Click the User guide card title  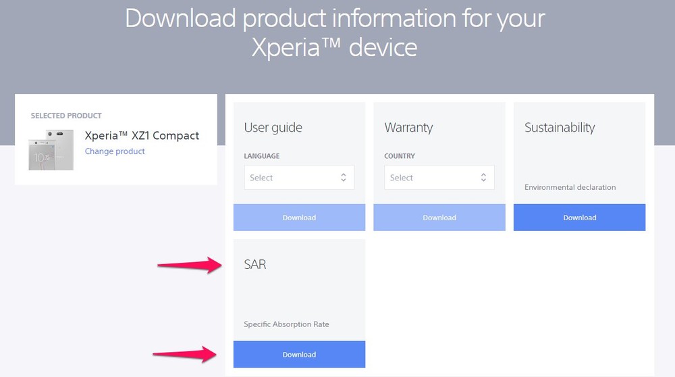273,128
